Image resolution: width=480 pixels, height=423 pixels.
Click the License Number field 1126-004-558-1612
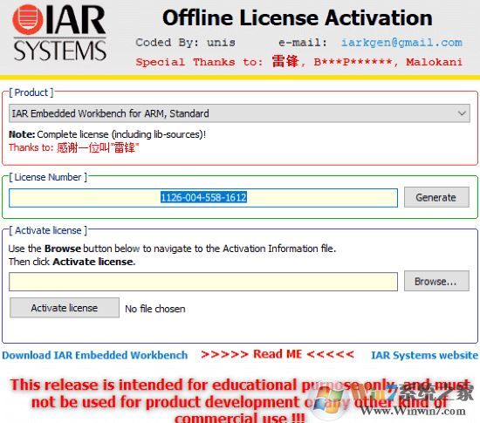pyautogui.click(x=203, y=198)
